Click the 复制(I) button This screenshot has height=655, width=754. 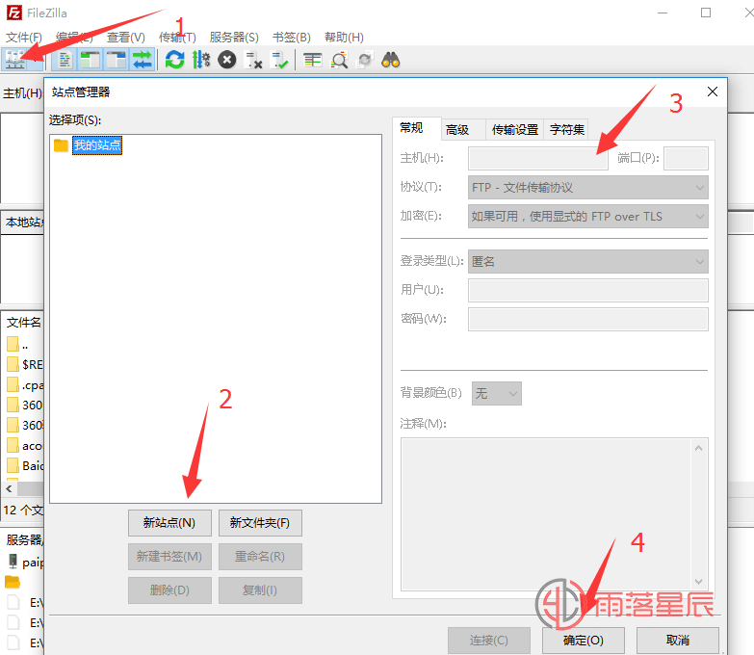coord(260,590)
